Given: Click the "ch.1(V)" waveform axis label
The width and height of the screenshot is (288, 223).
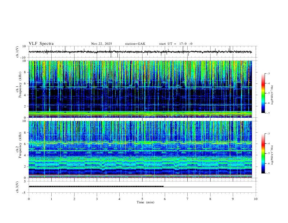Looking at the screenshot, I should tap(17, 52).
